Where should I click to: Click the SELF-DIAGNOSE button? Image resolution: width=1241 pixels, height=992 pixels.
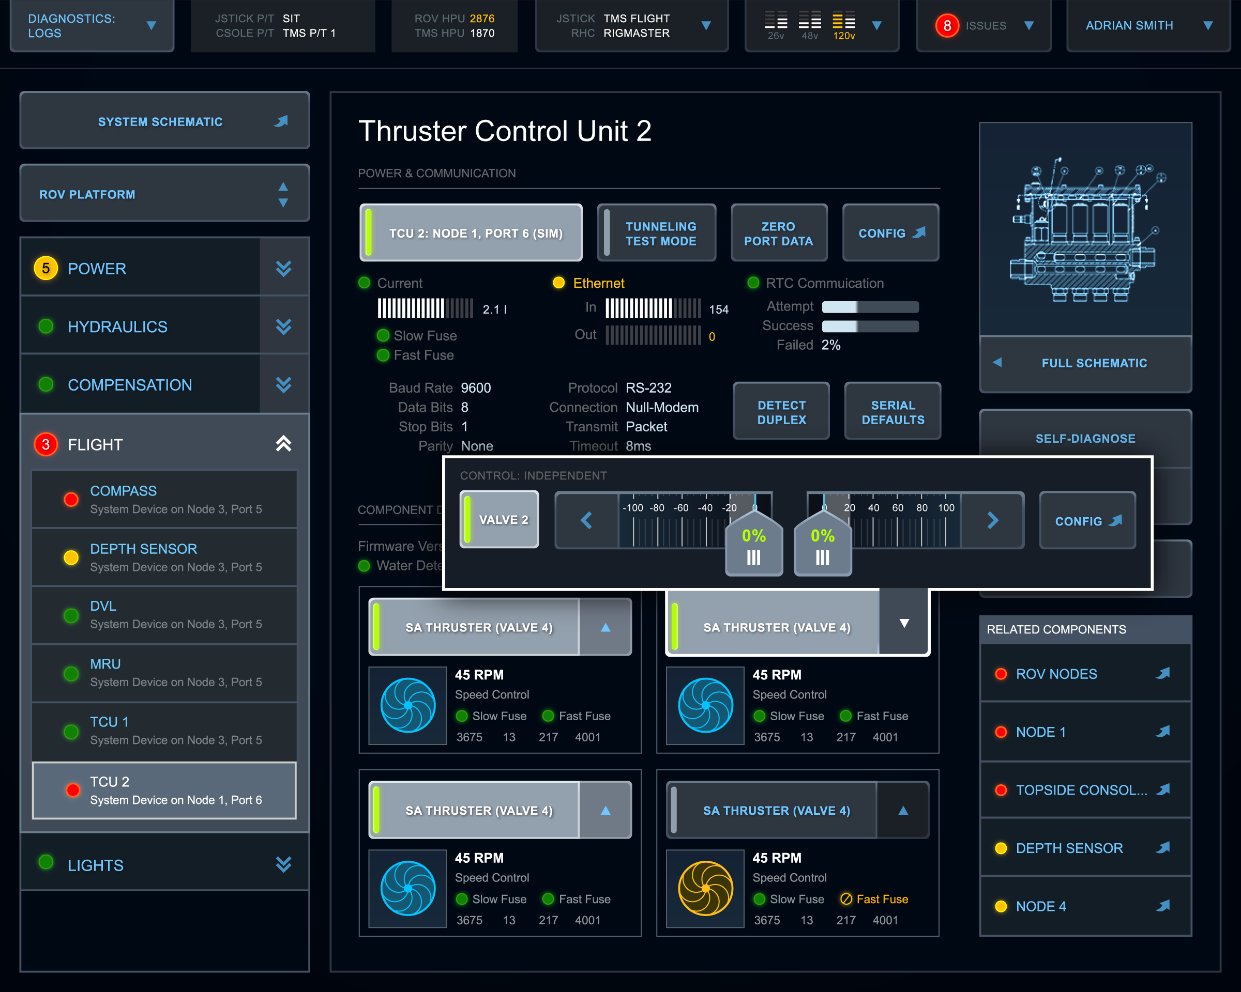point(1084,438)
